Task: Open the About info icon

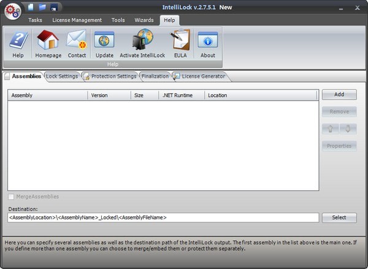Action: coord(208,44)
